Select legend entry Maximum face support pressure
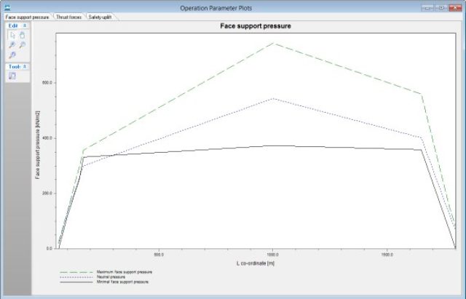Screen dimensions: 466x299 [x=125, y=272]
